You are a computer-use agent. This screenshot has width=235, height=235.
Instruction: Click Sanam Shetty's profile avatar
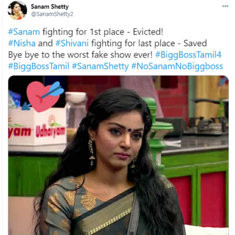coord(17,10)
